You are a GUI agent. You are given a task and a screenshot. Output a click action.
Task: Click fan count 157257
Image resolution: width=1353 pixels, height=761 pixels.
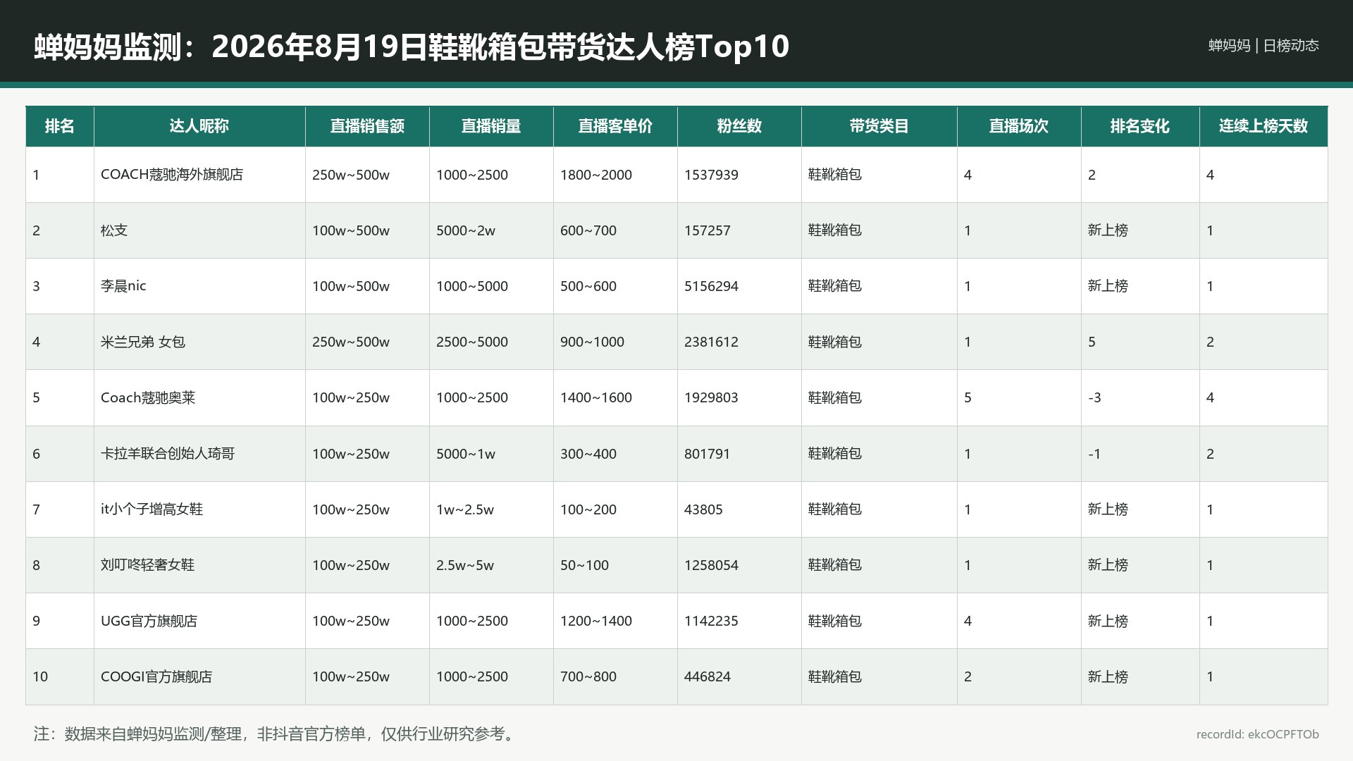[x=707, y=230]
